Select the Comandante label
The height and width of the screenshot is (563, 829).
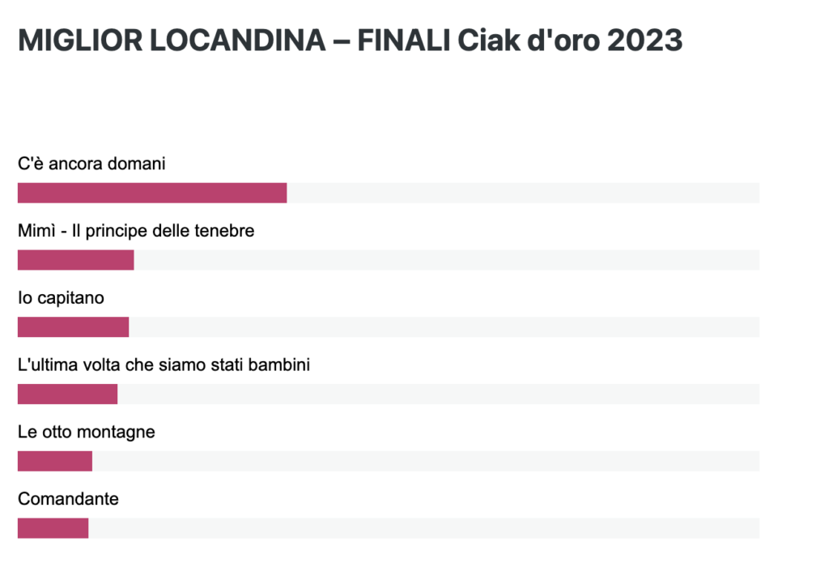68,498
